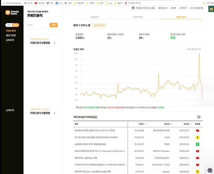Click the 로그인/회원가입 link
Viewport: 214px width, 174px height.
pyautogui.click(x=197, y=8)
